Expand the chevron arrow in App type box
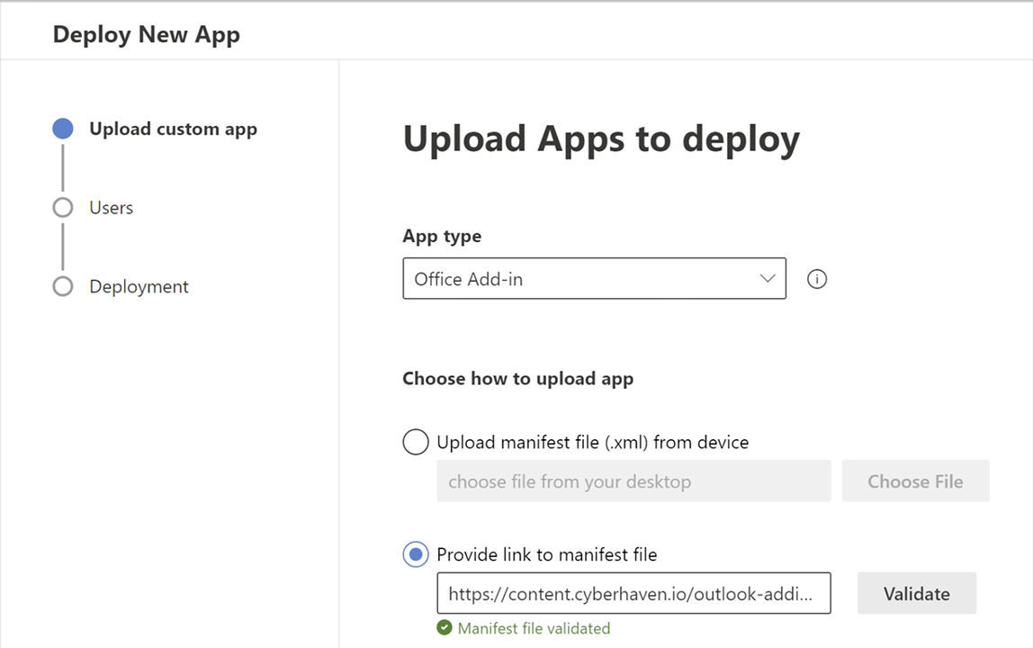 pos(767,279)
